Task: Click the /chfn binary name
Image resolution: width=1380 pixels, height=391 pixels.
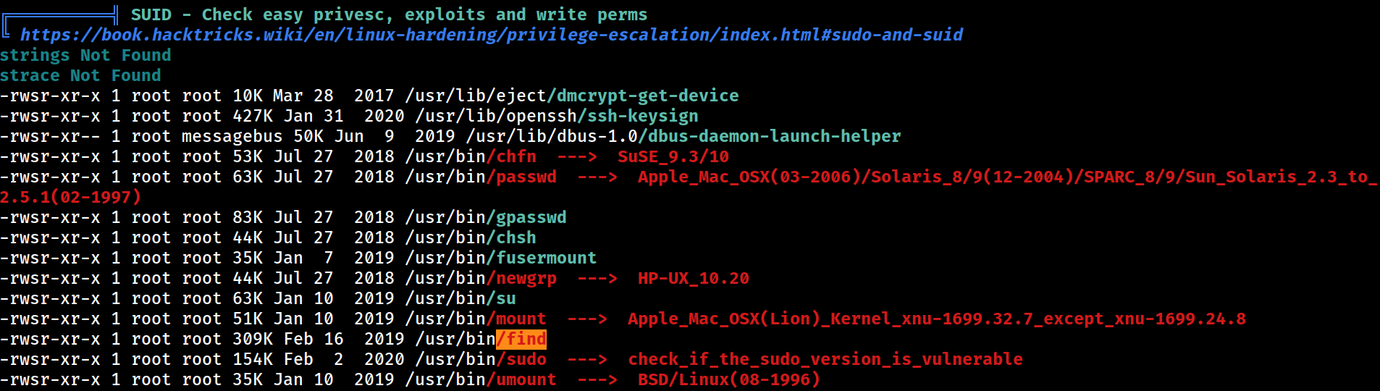Action: [512, 156]
